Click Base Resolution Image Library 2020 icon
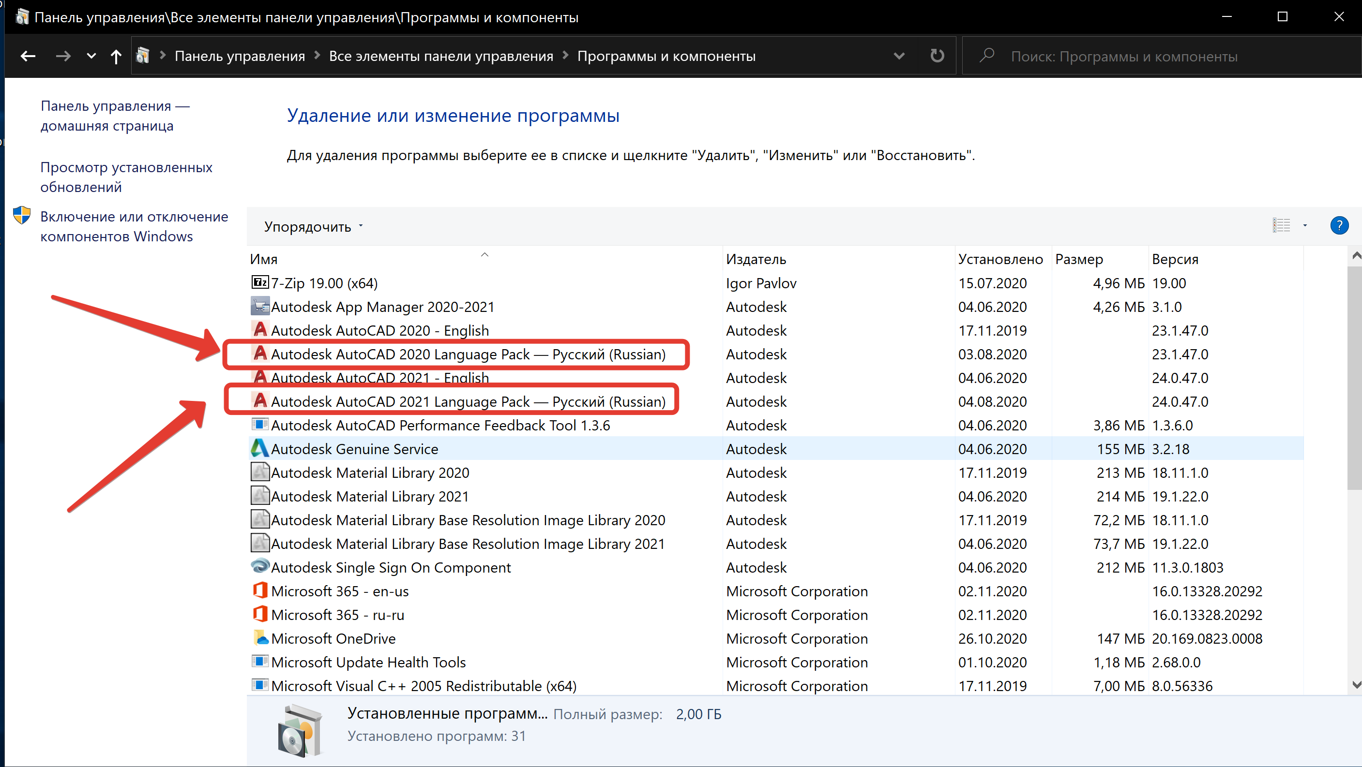This screenshot has height=767, width=1362. pyautogui.click(x=259, y=519)
